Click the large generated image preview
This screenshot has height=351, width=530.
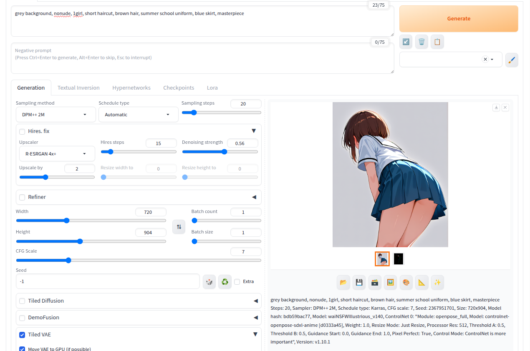(x=390, y=175)
